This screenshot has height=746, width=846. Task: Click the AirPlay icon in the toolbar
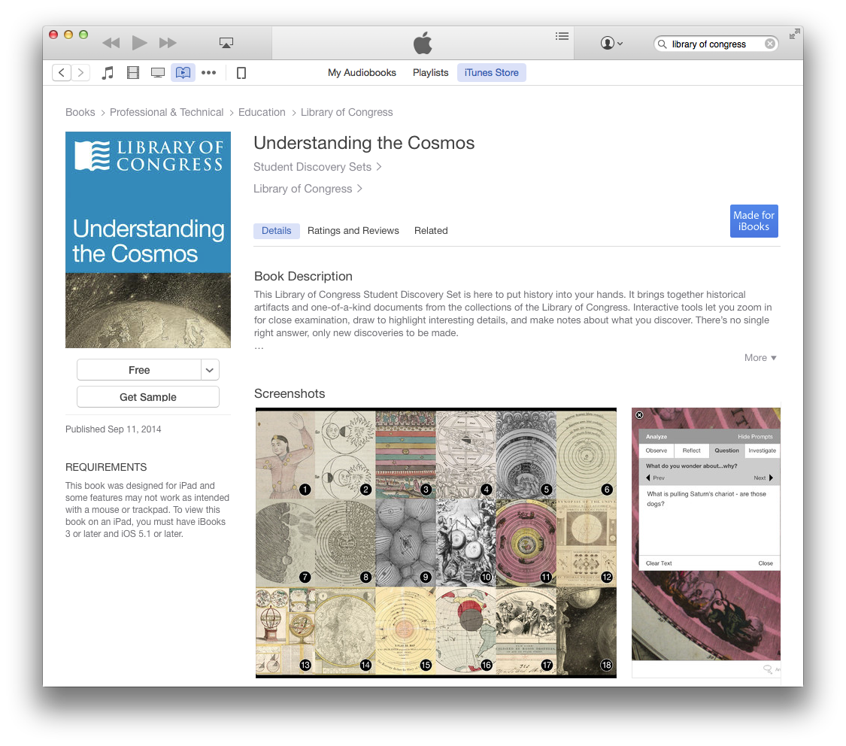(226, 43)
